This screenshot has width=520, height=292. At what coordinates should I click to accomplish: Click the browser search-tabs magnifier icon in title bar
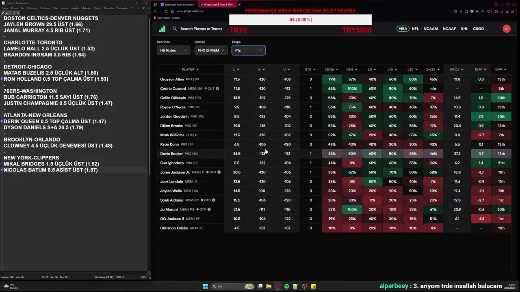496,4
